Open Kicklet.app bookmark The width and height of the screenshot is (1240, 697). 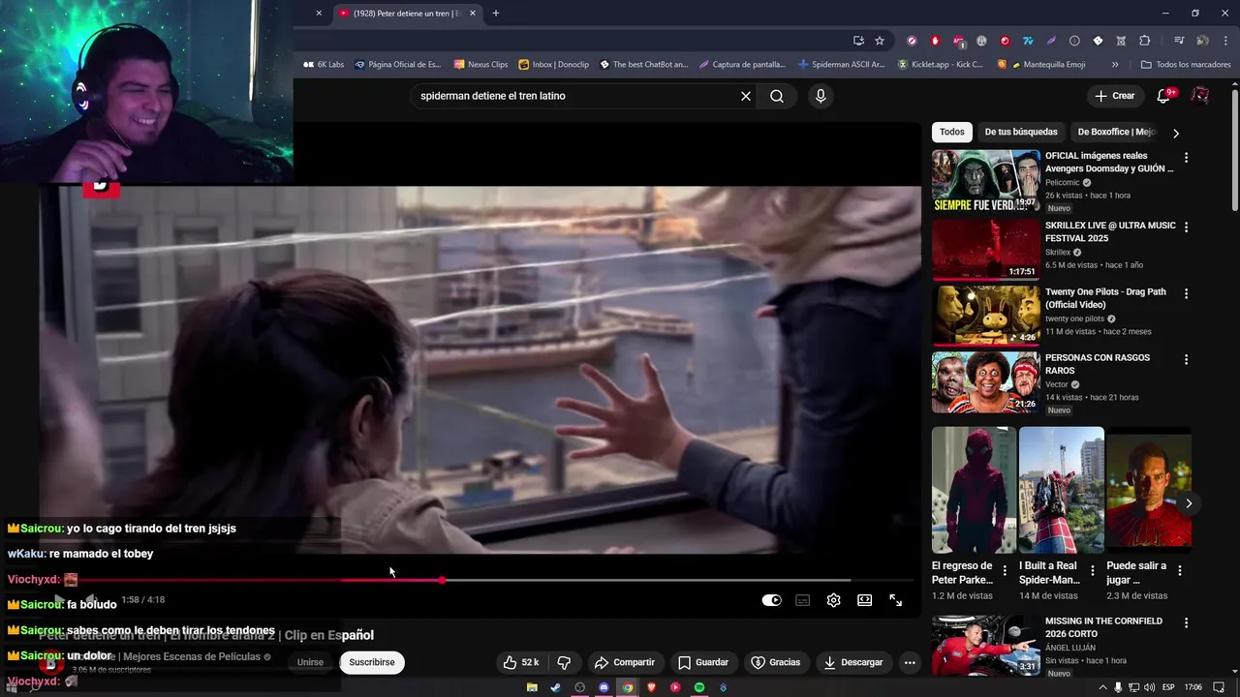(x=940, y=65)
